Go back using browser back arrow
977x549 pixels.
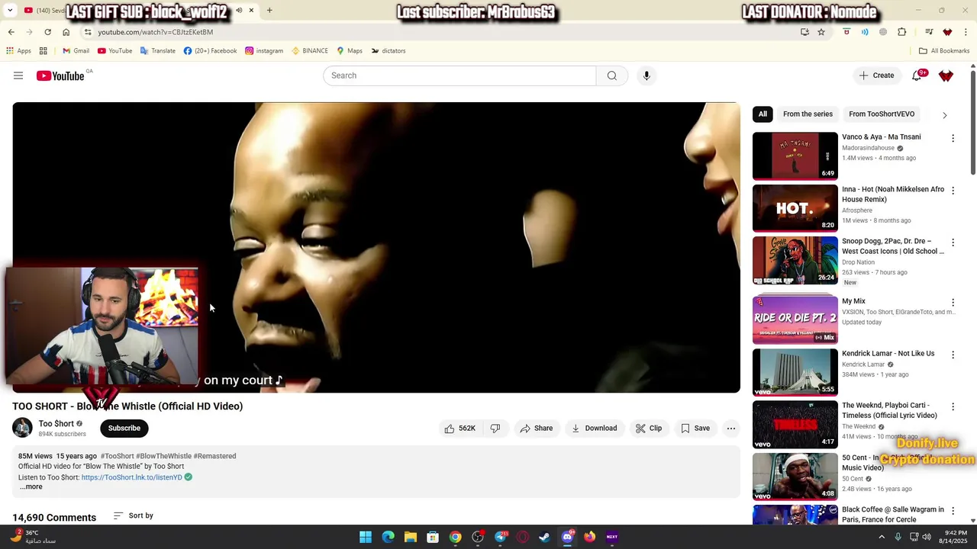(x=11, y=32)
